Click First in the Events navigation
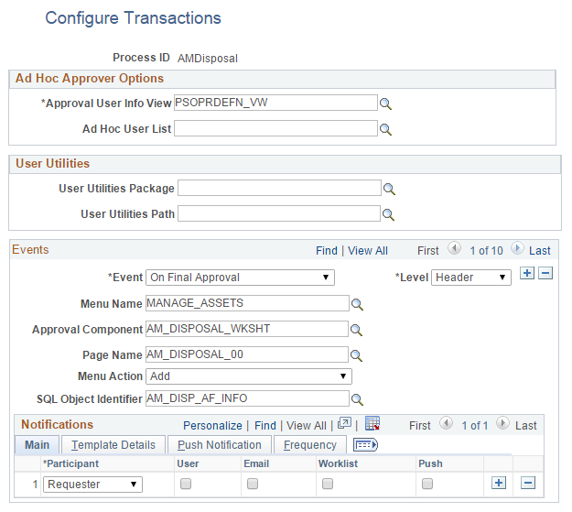 pyautogui.click(x=428, y=251)
